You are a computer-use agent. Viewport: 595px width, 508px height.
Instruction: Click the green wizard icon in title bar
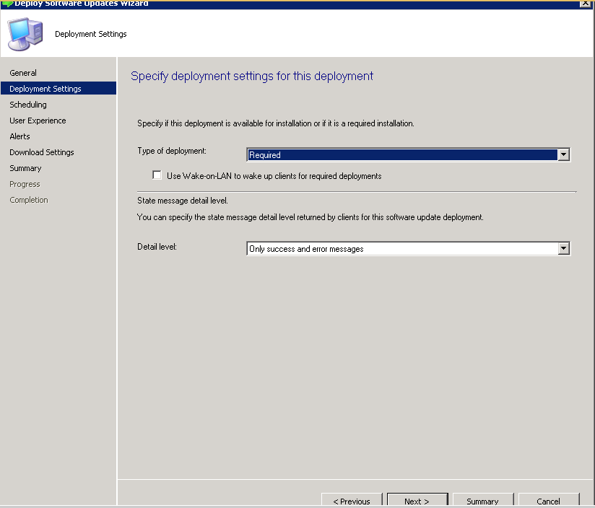pos(7,4)
